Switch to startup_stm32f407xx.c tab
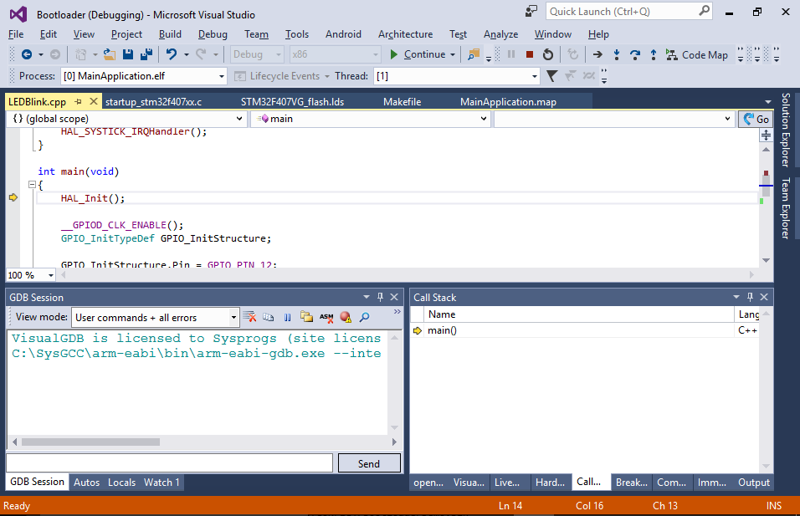The height and width of the screenshot is (516, 800). (x=154, y=102)
